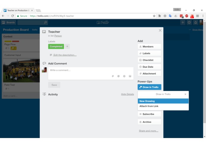
Task: Open the Labels button under Add
Action: click(149, 53)
